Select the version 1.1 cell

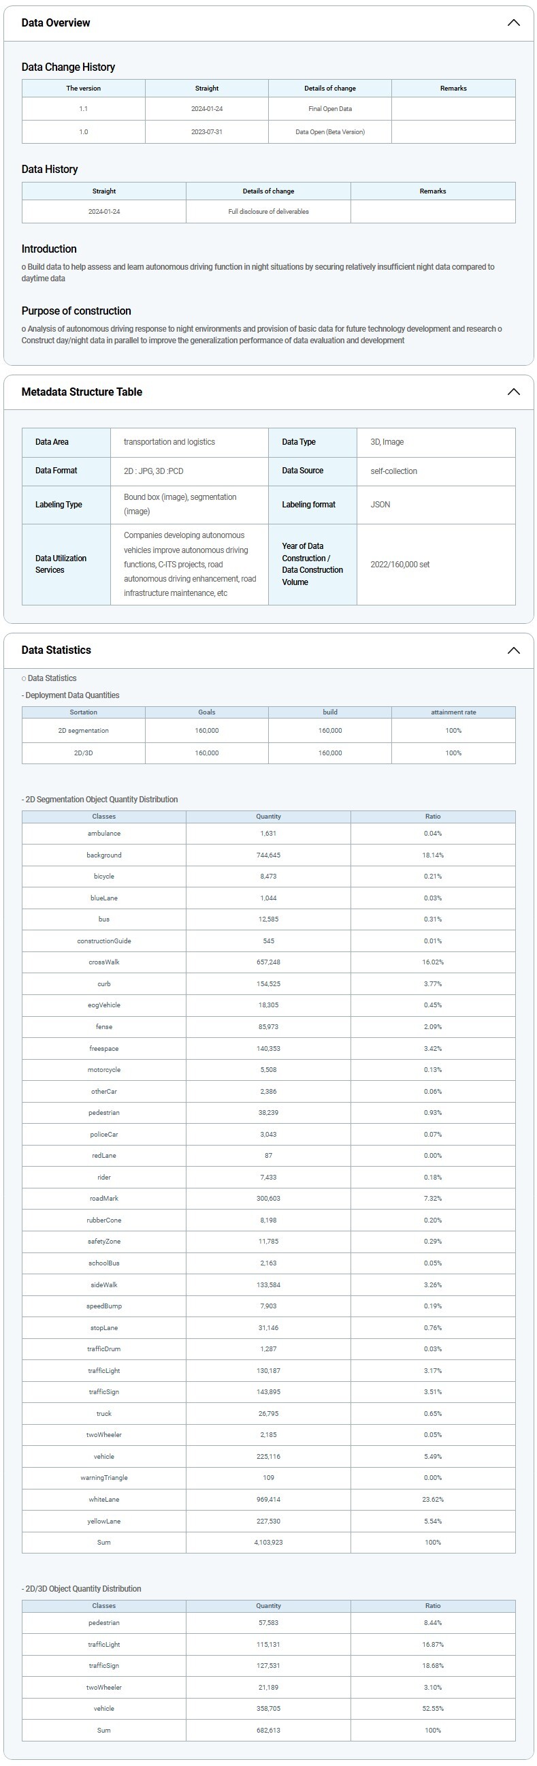[84, 109]
